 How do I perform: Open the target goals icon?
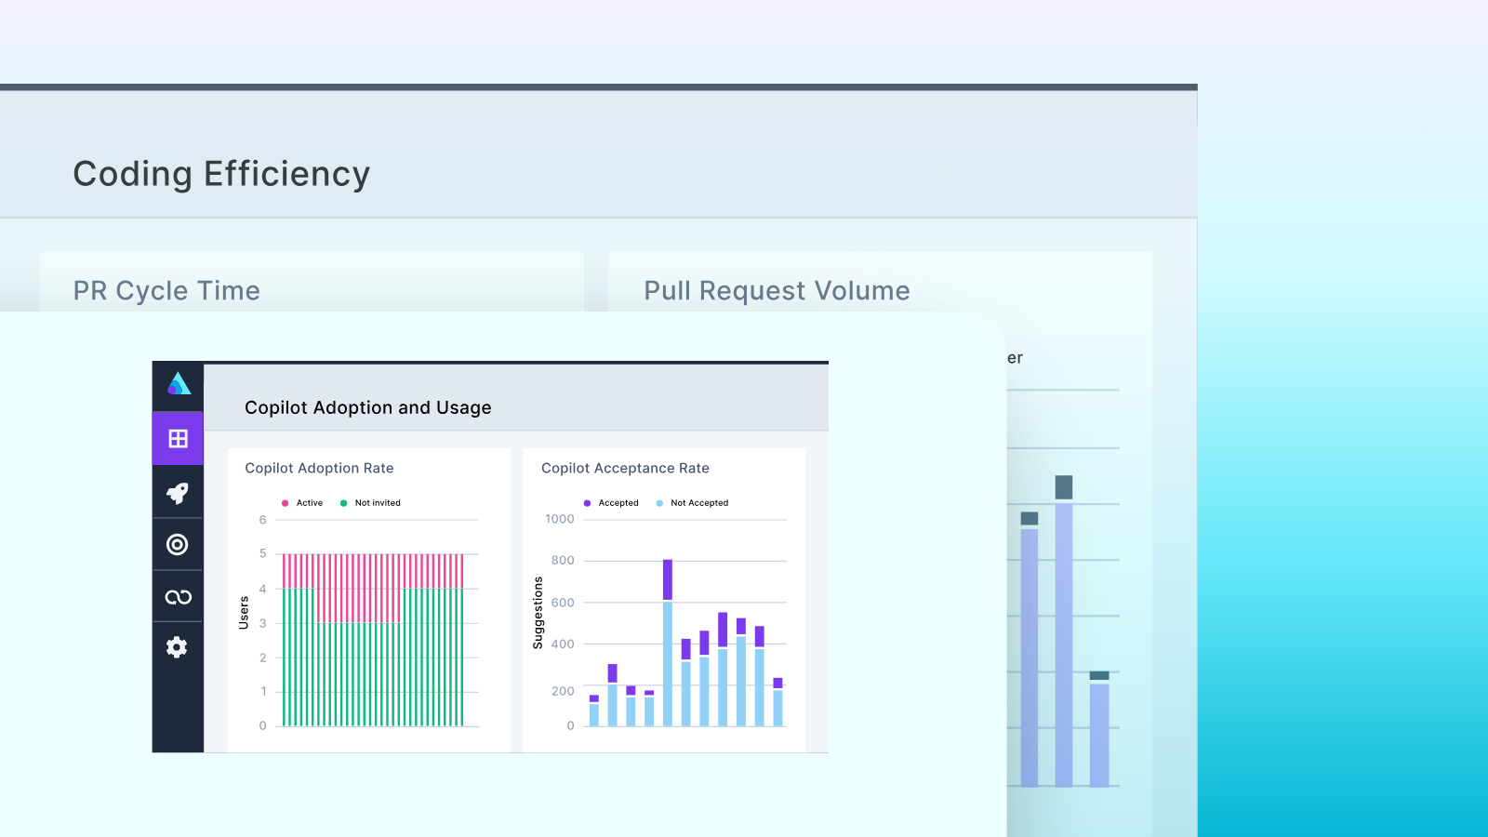(x=178, y=544)
